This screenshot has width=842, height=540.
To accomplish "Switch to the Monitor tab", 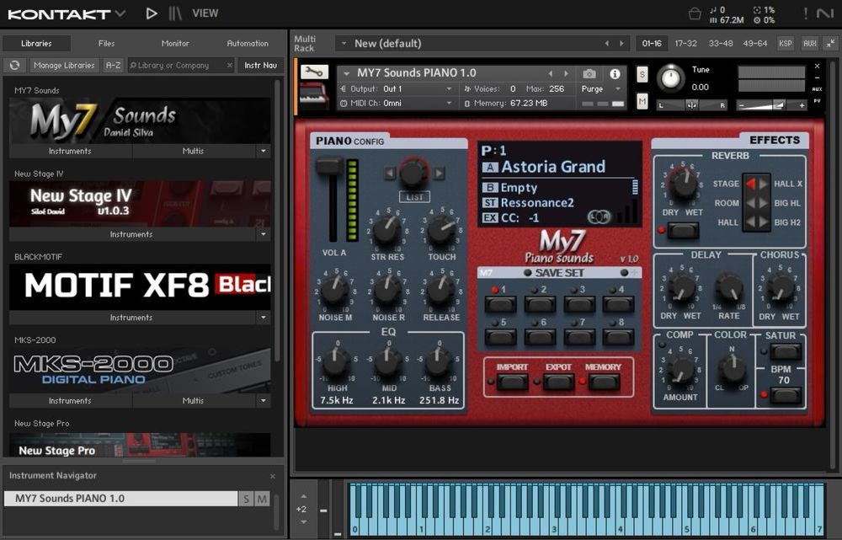I will (175, 44).
